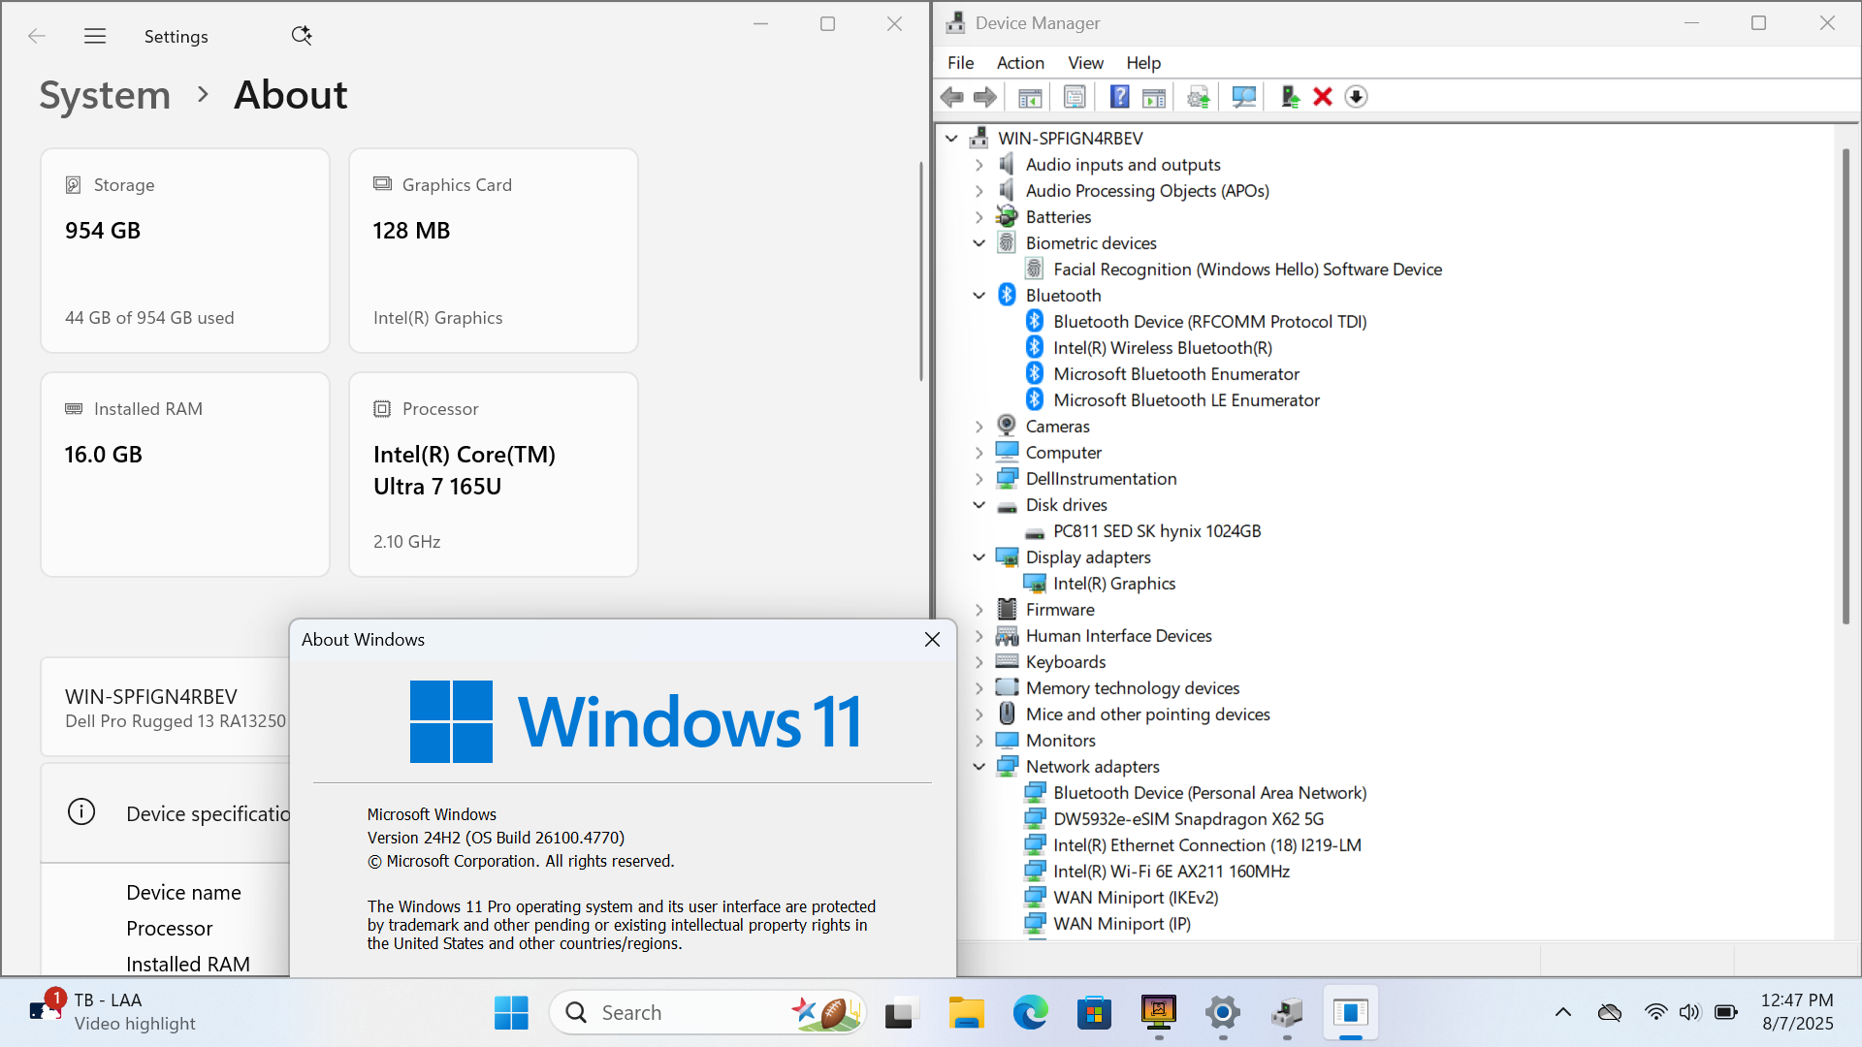
Task: Click Add drivers toolbar icon with green arrow
Action: click(1290, 97)
